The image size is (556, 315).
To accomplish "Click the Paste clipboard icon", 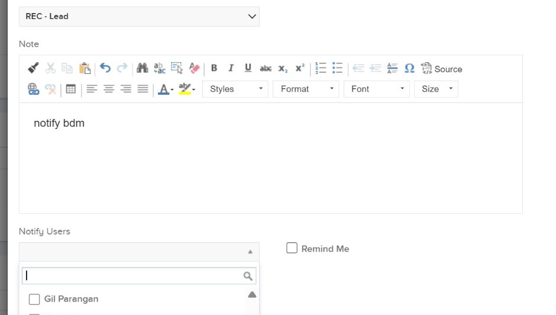I will pos(85,68).
